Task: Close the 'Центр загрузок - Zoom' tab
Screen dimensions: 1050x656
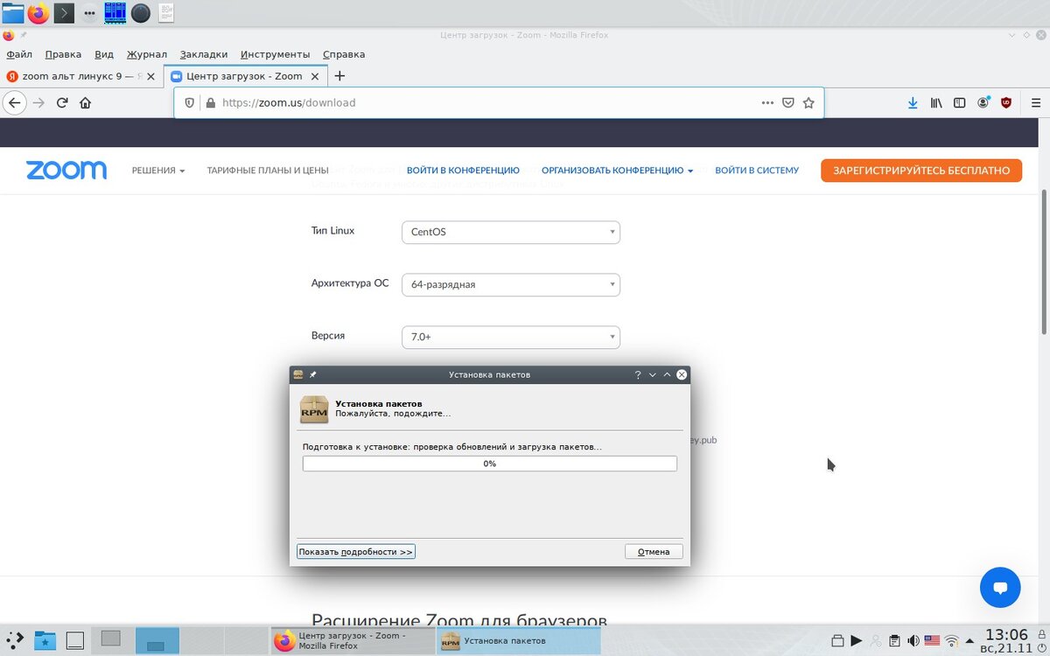Action: tap(316, 76)
